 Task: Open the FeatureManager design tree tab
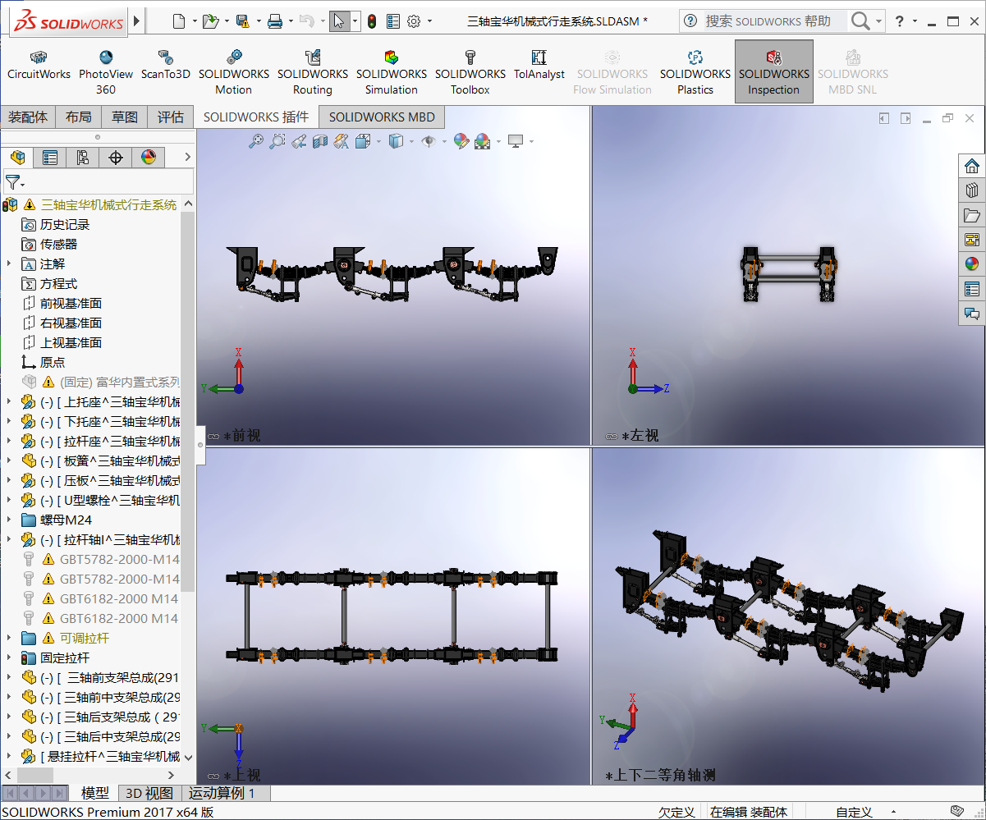click(x=17, y=158)
